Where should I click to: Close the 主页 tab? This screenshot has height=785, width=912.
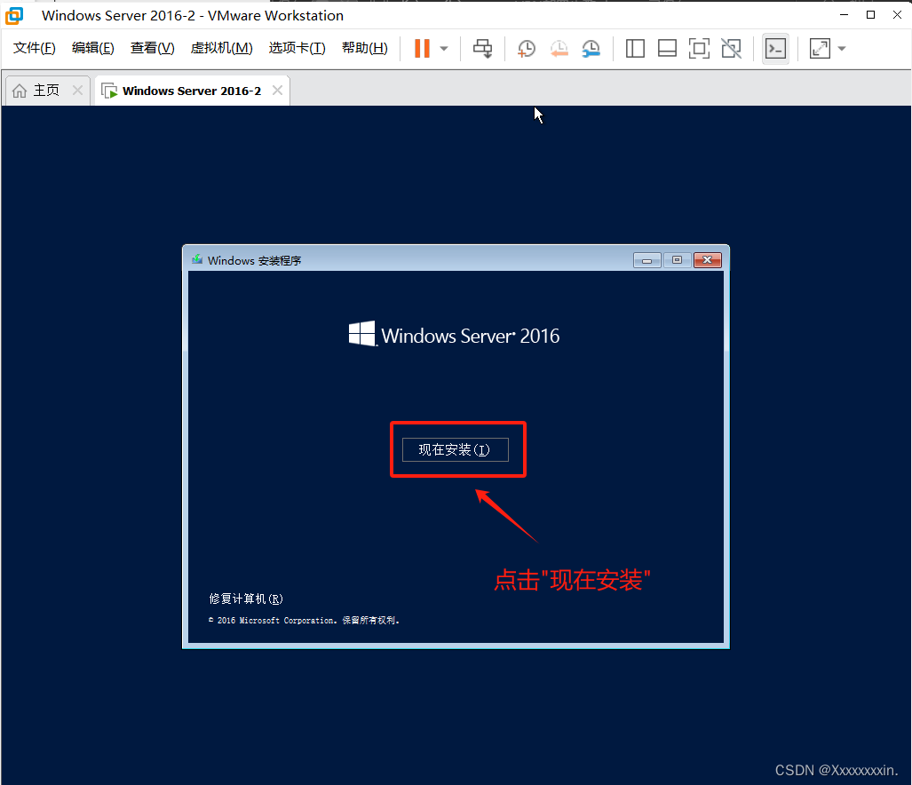coord(77,90)
